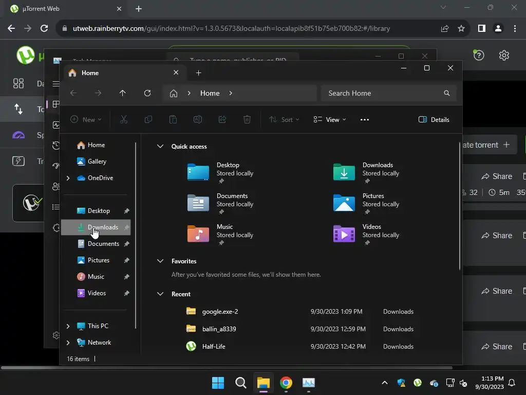Screen dimensions: 526x395
Task: Open the Sort dropdown menu
Action: point(284,119)
